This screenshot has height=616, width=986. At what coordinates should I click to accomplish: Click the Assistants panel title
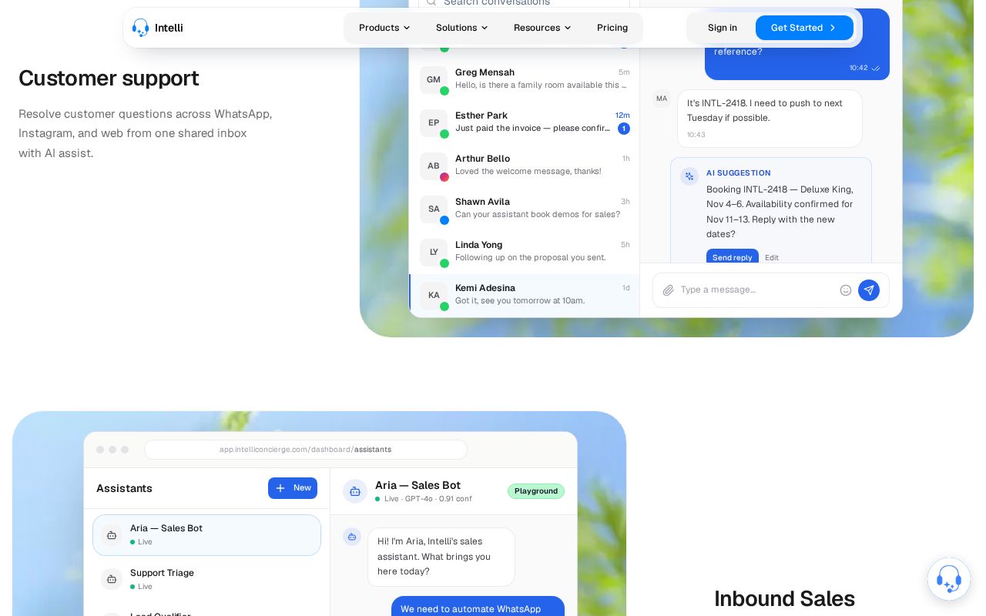(124, 488)
